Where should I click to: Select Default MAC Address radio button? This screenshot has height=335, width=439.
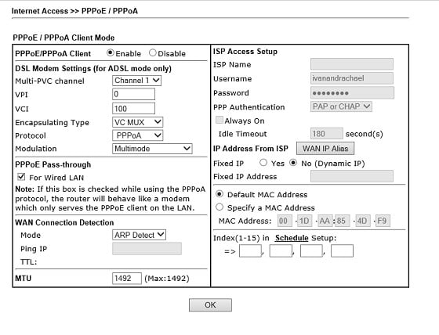219,194
